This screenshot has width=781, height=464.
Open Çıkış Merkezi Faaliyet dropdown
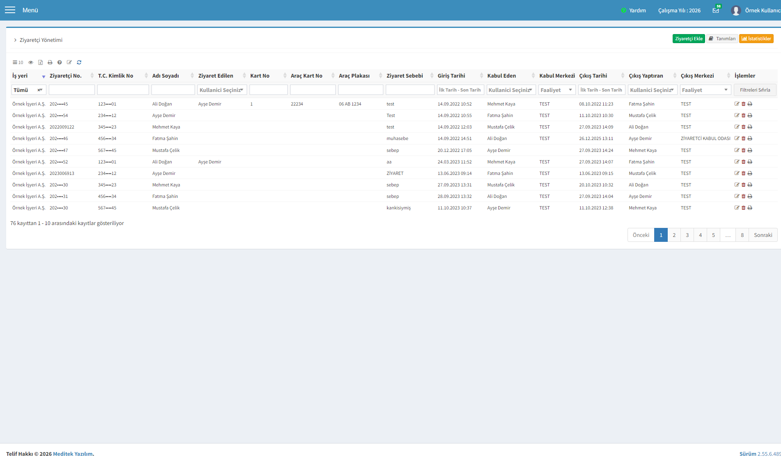click(705, 90)
